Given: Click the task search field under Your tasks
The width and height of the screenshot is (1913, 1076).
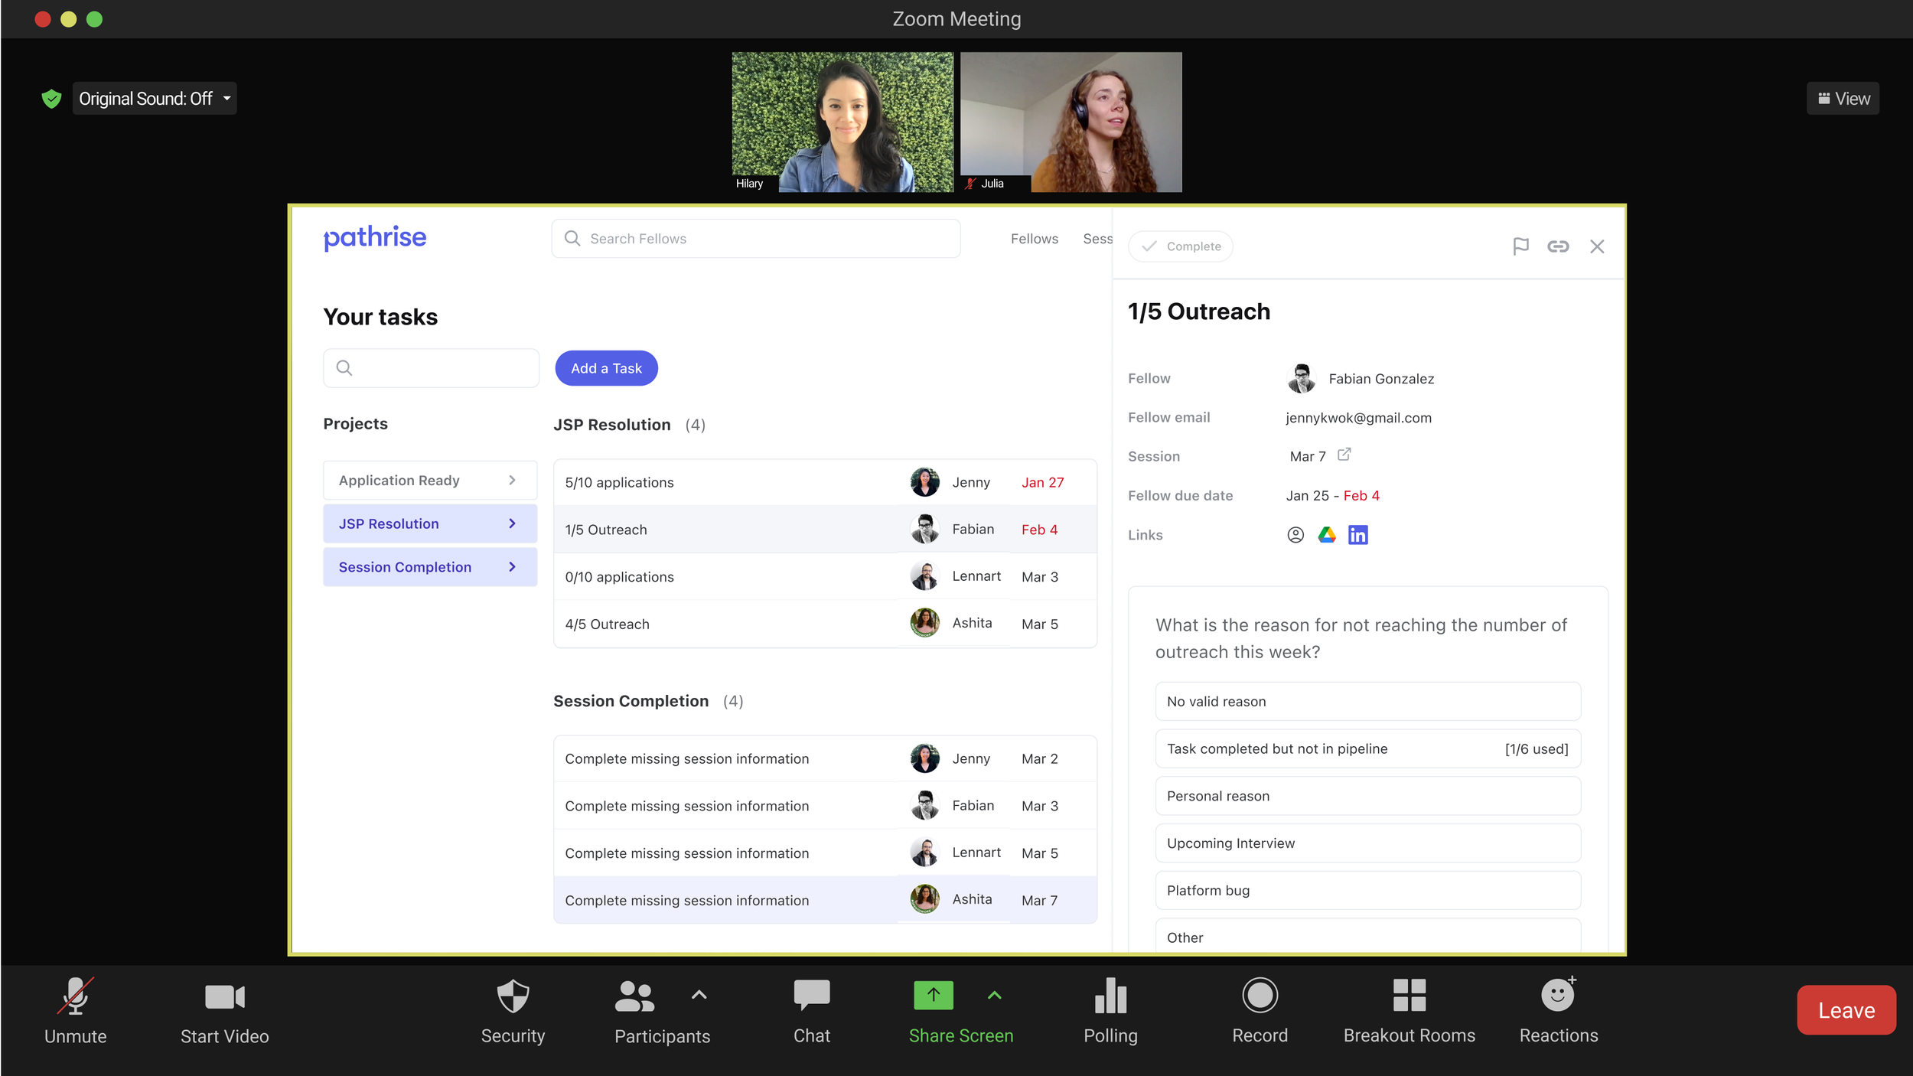Looking at the screenshot, I should 431,368.
